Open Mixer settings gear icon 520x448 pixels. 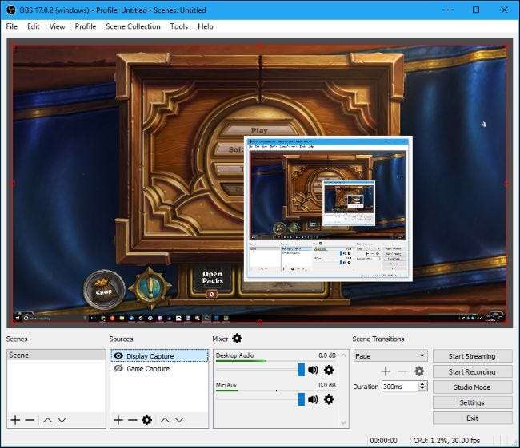point(237,339)
